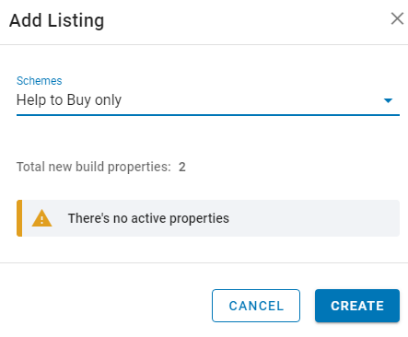Click the alert symbol beside the no-properties message
The image size is (408, 337).
click(x=42, y=218)
